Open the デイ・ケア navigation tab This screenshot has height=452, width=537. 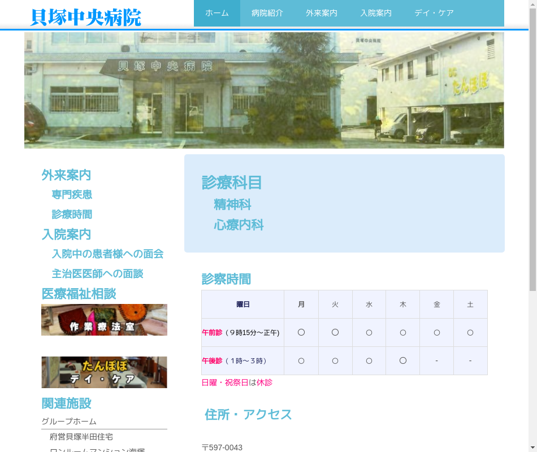coord(434,13)
